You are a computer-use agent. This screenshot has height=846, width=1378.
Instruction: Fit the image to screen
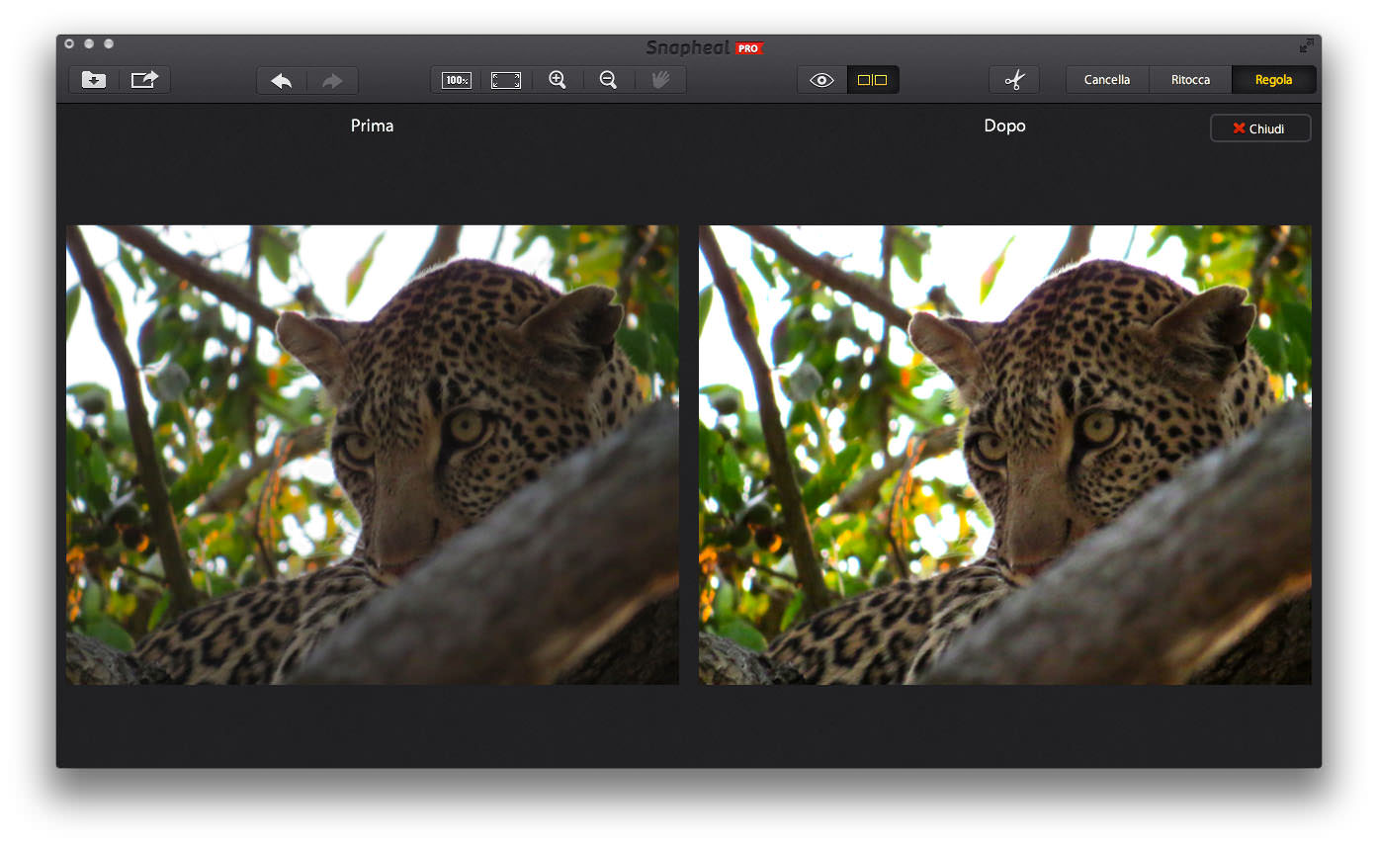pyautogui.click(x=506, y=80)
